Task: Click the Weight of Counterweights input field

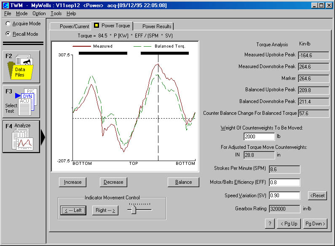Action: (x=259, y=136)
